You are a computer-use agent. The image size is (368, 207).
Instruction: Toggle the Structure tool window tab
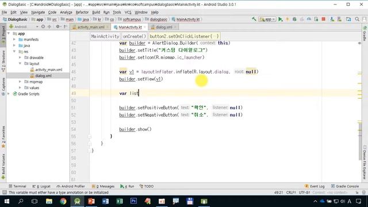coord(3,61)
